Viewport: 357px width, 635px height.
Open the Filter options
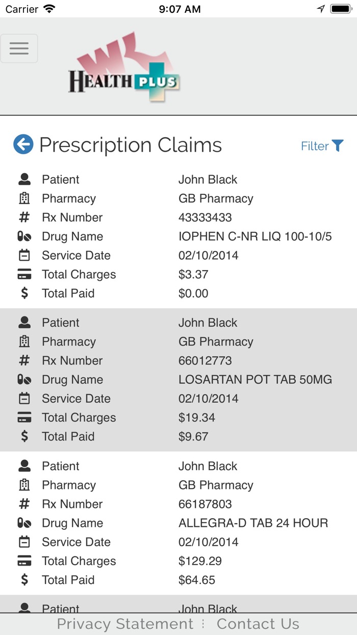point(315,145)
